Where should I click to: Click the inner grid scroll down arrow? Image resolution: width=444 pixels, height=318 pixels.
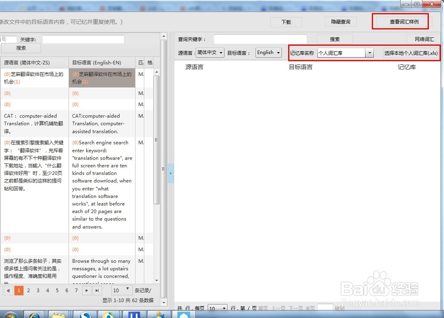point(157,280)
